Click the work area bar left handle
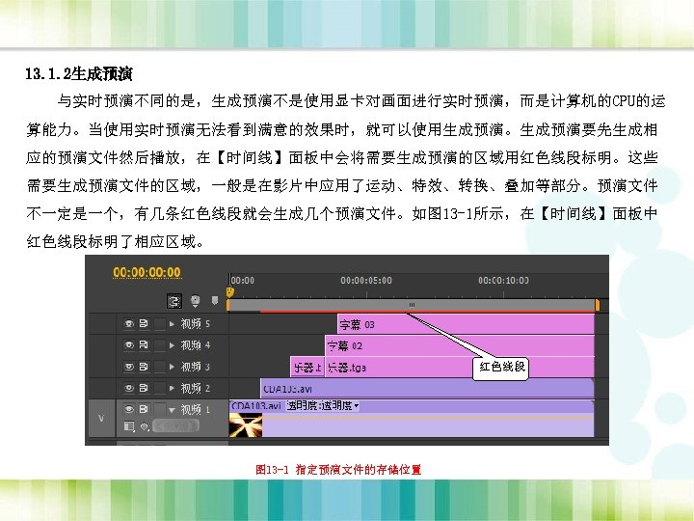The width and height of the screenshot is (694, 521). tap(227, 305)
